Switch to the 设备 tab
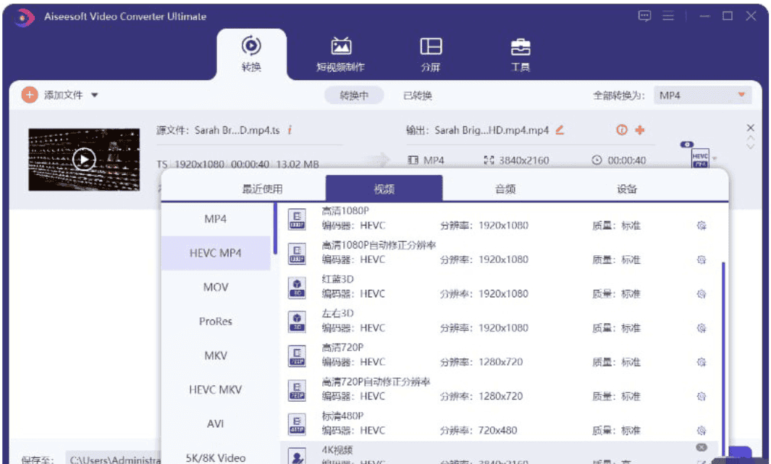Viewport: 771px width, 464px height. [627, 189]
